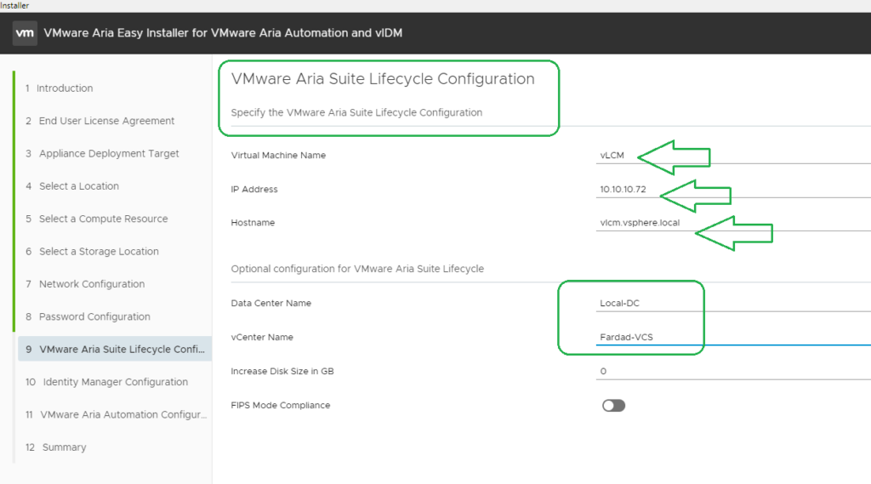Edit the Data Center Name field
Viewport: 871px width, 484px height.
click(733, 304)
